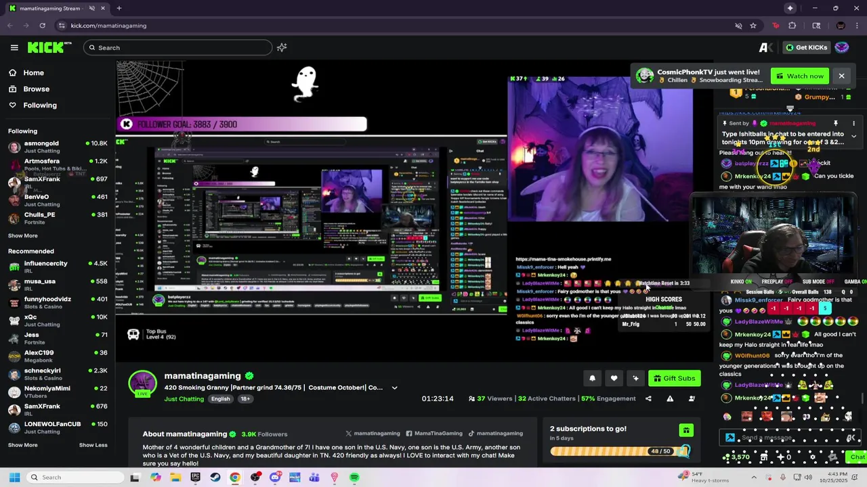Show less Recommended channels
The width and height of the screenshot is (867, 487).
click(x=93, y=445)
